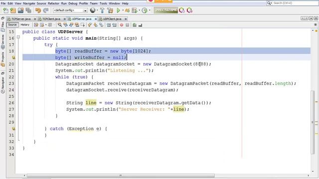Click the horizontal editor scrollbar
The height and width of the screenshot is (179, 319).
[121, 176]
